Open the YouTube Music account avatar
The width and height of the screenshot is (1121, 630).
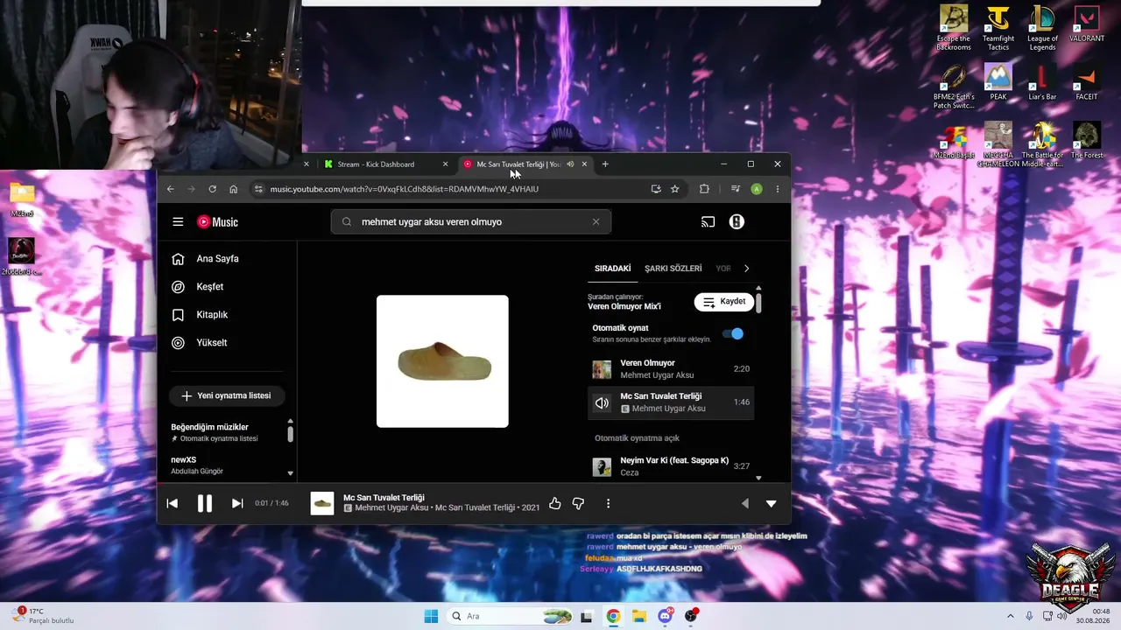(737, 222)
